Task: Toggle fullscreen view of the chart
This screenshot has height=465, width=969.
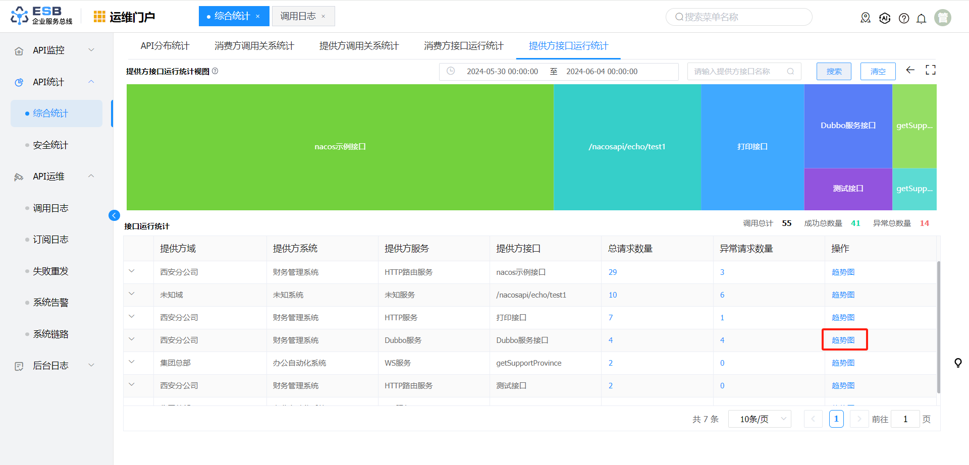Action: coord(930,70)
